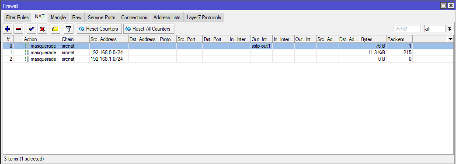The image size is (456, 164).
Task: Select rule number 2 row
Action: point(228,59)
